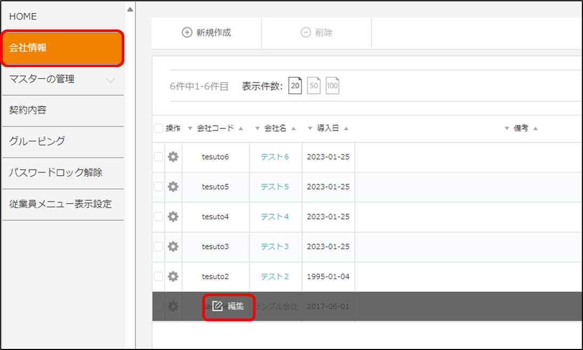583x350 pixels.
Task: Show 100 items per page
Action: (x=332, y=86)
